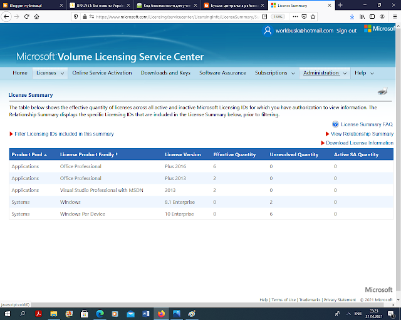Open Windows Start menu
This screenshot has height=320, width=401.
click(x=7, y=314)
